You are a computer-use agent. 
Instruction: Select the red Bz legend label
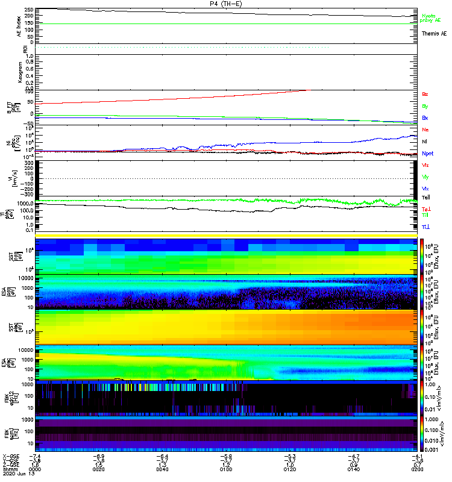pyautogui.click(x=425, y=94)
